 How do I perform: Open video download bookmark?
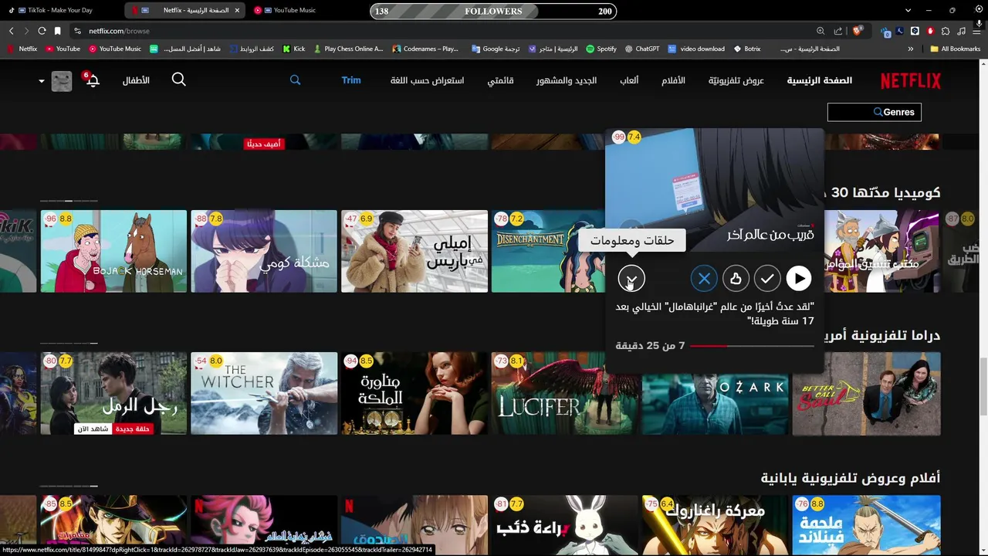[x=696, y=49]
